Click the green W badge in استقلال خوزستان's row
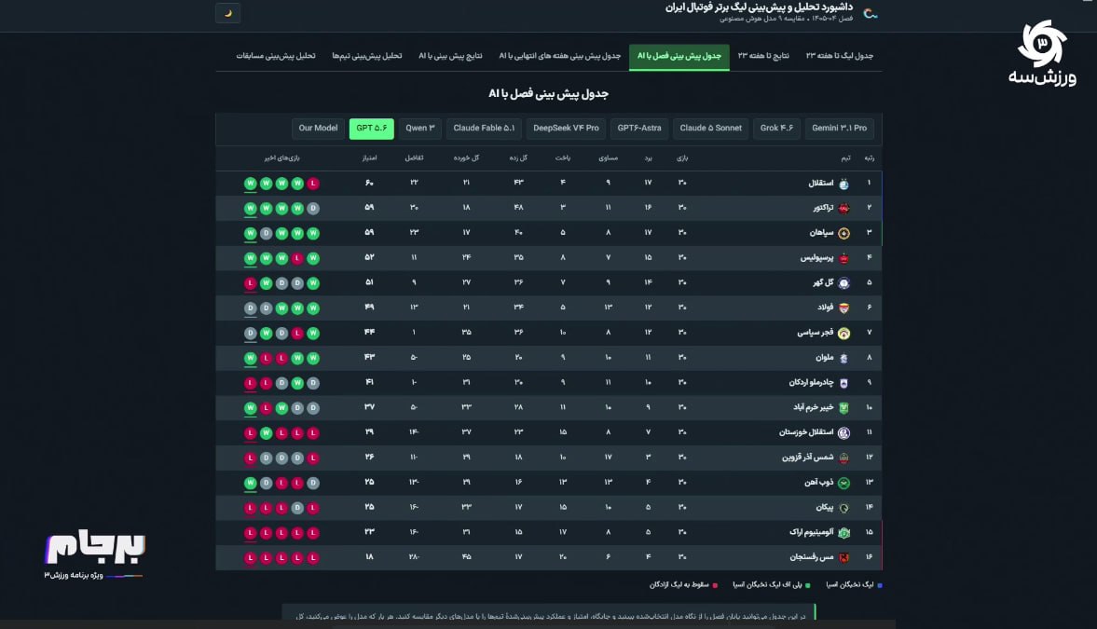Screen dimensions: 1097x629 click(266, 433)
